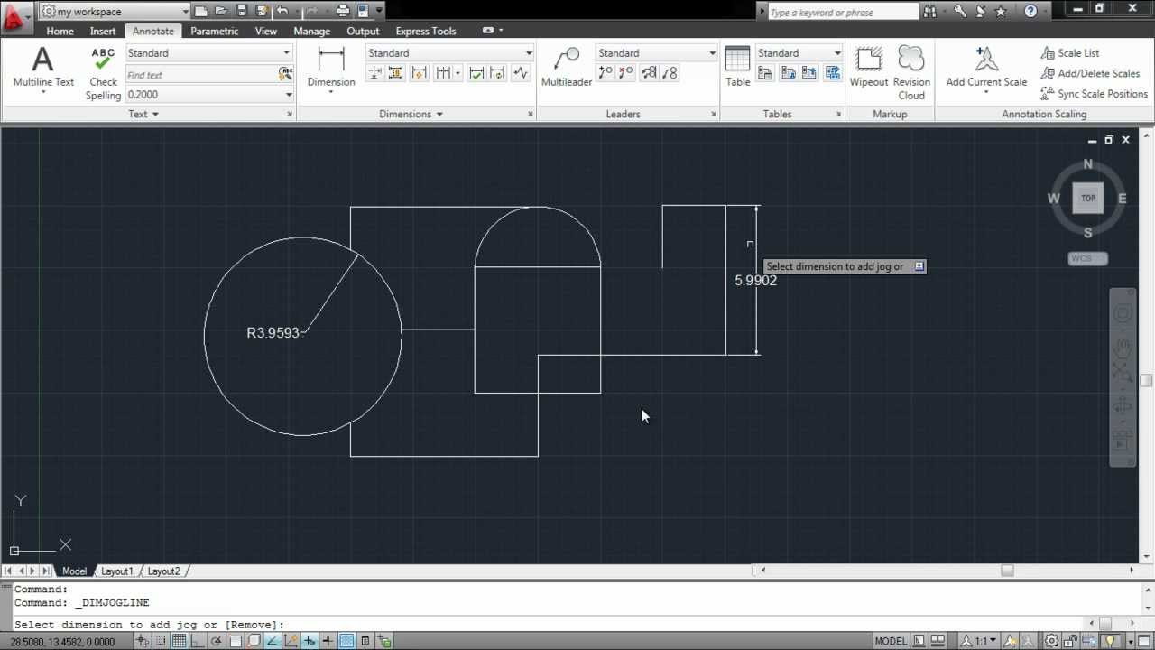Switch to the View ribbon tab
The image size is (1155, 650).
pos(265,31)
